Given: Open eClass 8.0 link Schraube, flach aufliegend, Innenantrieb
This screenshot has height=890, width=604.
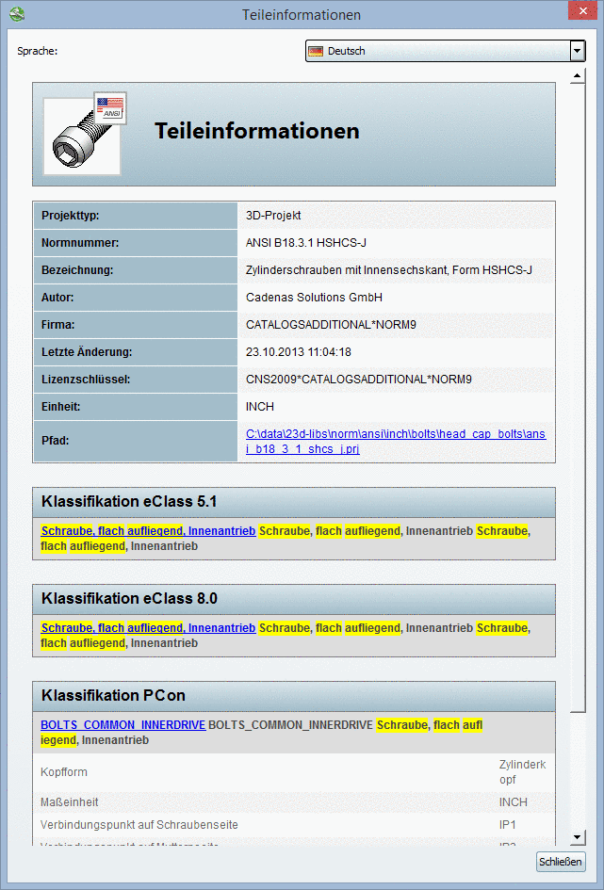Looking at the screenshot, I should click(x=148, y=628).
